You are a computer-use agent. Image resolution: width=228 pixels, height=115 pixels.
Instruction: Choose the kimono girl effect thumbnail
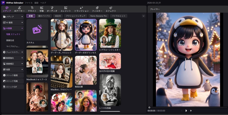click(x=37, y=97)
